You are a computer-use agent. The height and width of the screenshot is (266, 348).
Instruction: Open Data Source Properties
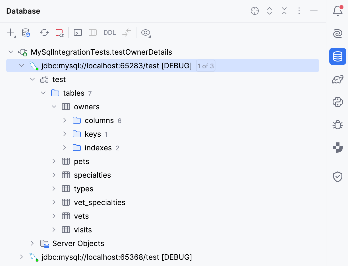[x=26, y=32]
